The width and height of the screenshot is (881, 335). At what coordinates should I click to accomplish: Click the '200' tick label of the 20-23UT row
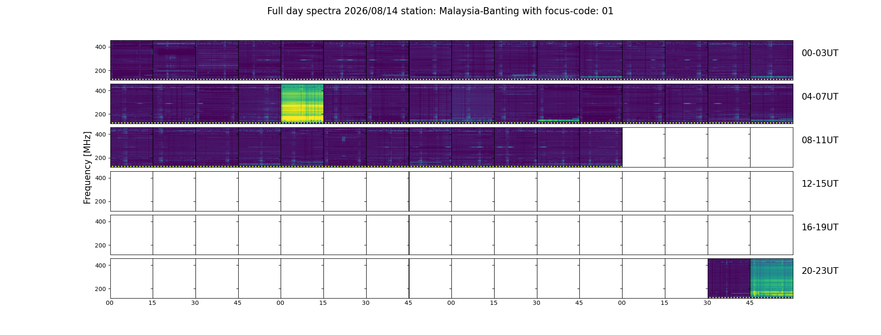tap(100, 289)
